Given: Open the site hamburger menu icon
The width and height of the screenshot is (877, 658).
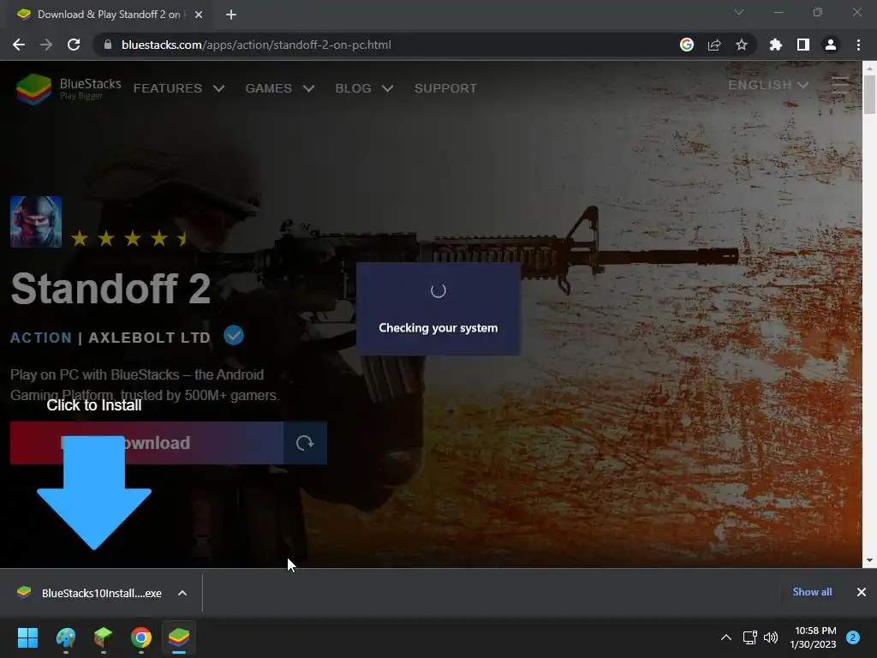Looking at the screenshot, I should point(841,85).
